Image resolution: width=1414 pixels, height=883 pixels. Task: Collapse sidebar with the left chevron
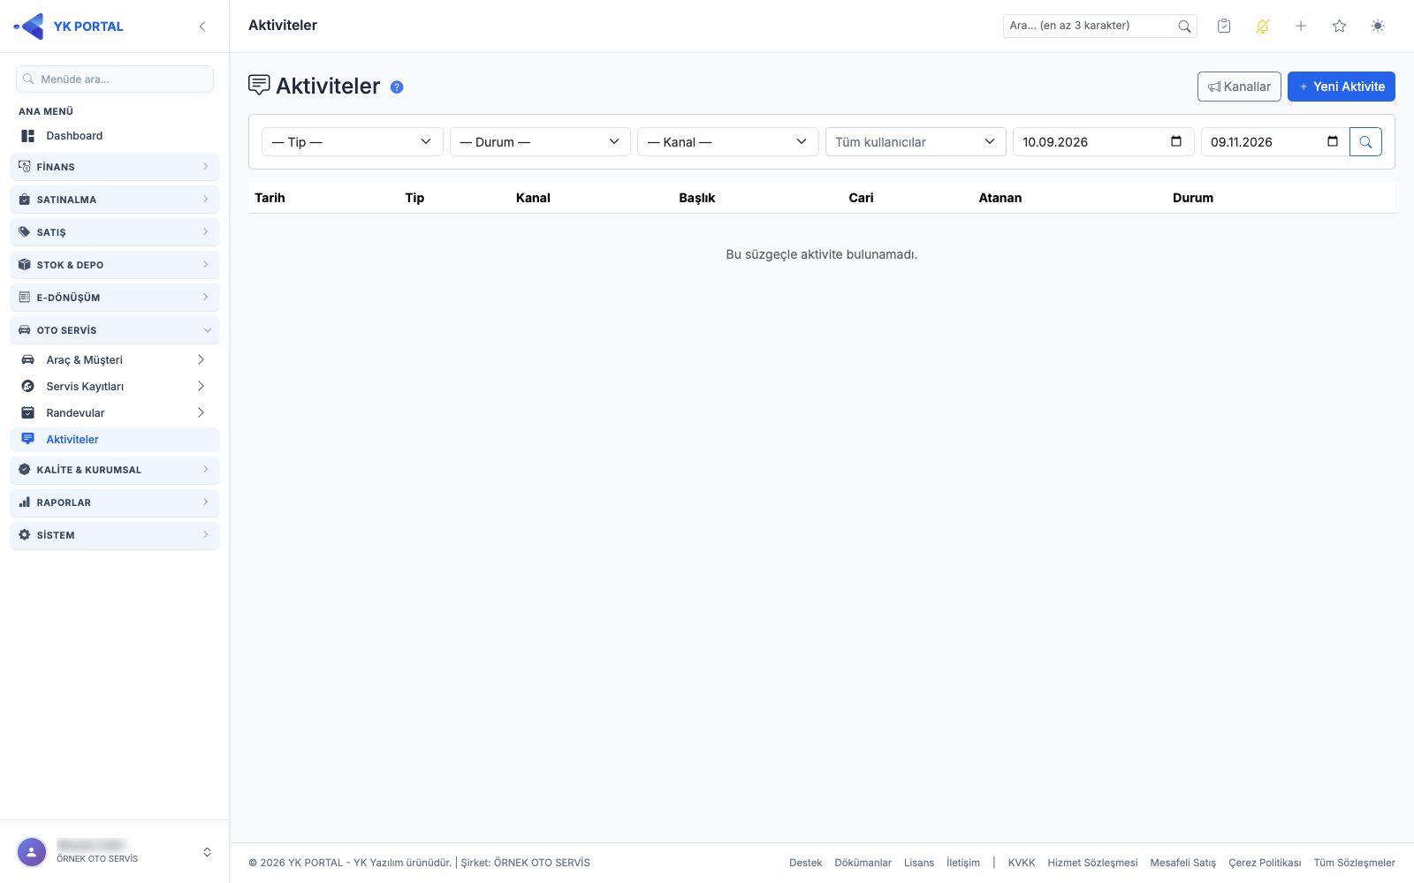point(202,26)
